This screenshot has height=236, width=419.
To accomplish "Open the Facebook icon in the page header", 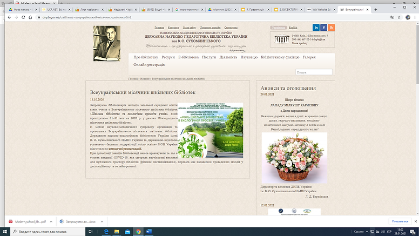I will click(323, 28).
